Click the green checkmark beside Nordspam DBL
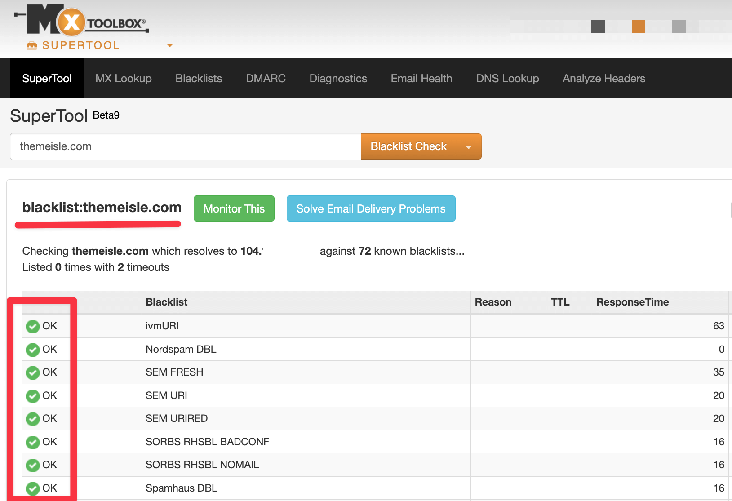The width and height of the screenshot is (732, 501). pyautogui.click(x=33, y=350)
